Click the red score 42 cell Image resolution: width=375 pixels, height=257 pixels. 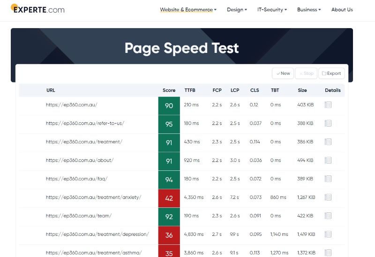click(x=169, y=198)
